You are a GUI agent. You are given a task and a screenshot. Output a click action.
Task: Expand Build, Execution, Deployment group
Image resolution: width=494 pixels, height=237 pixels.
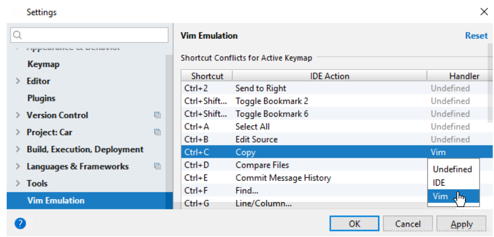coord(18,149)
